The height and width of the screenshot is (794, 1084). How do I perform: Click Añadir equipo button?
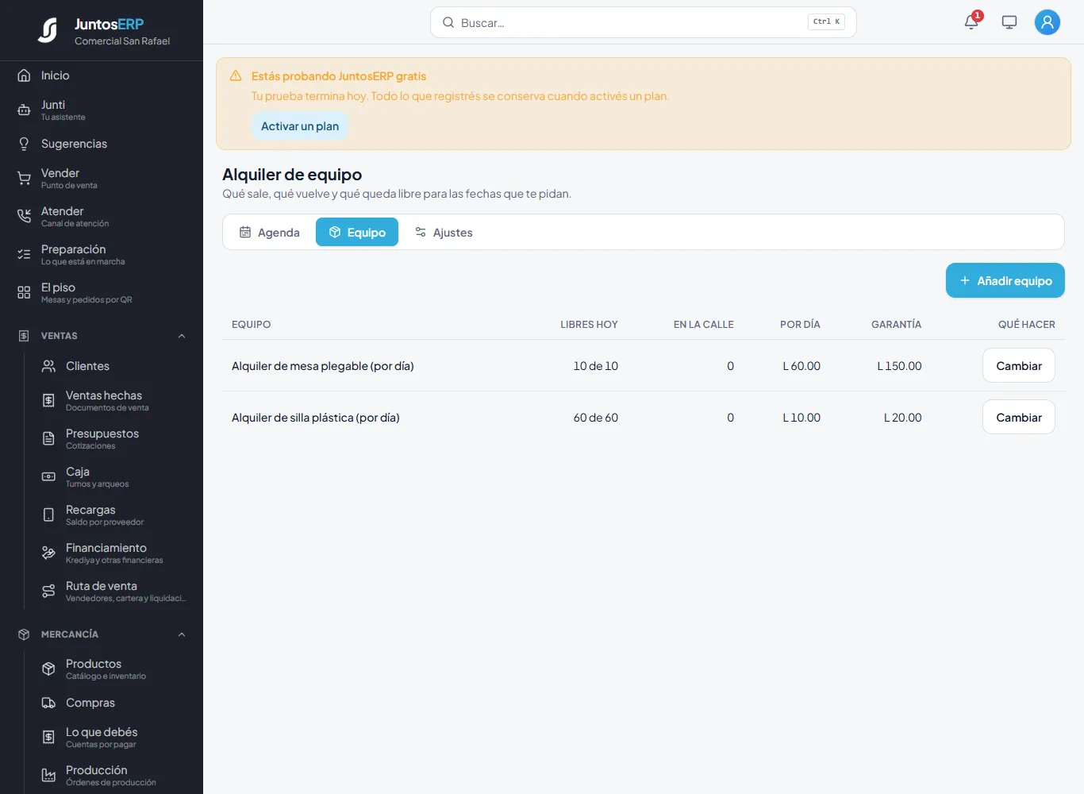[1005, 280]
